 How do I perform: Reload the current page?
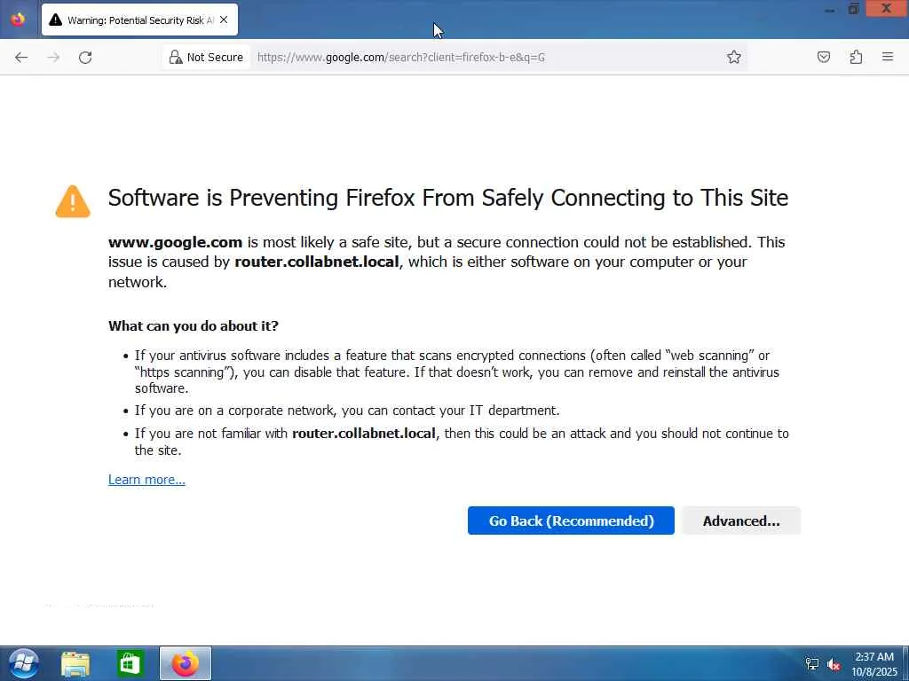[x=85, y=58]
